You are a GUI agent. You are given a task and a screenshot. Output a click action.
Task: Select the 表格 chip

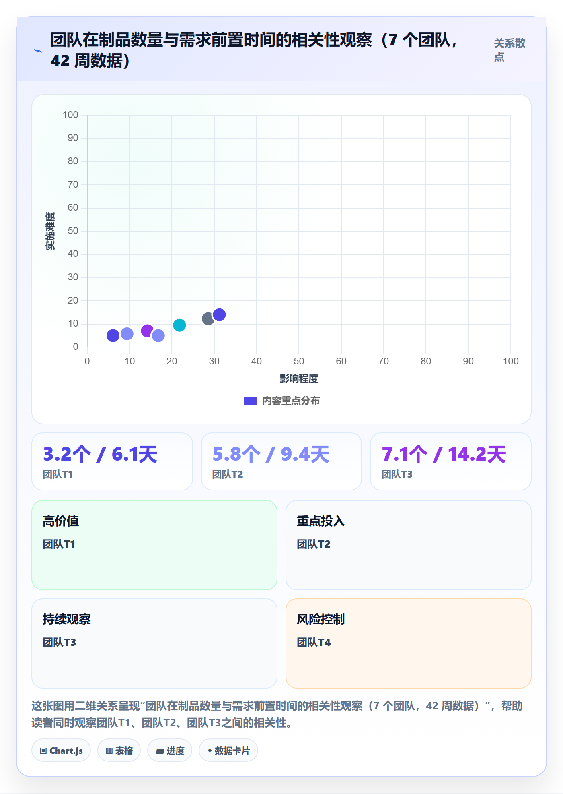119,751
